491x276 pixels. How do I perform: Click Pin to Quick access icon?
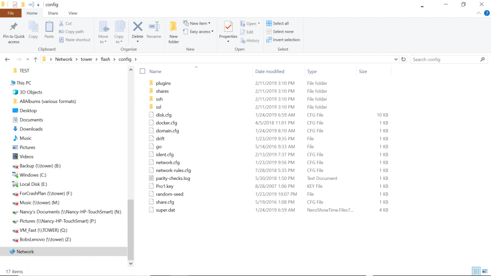(x=13, y=27)
